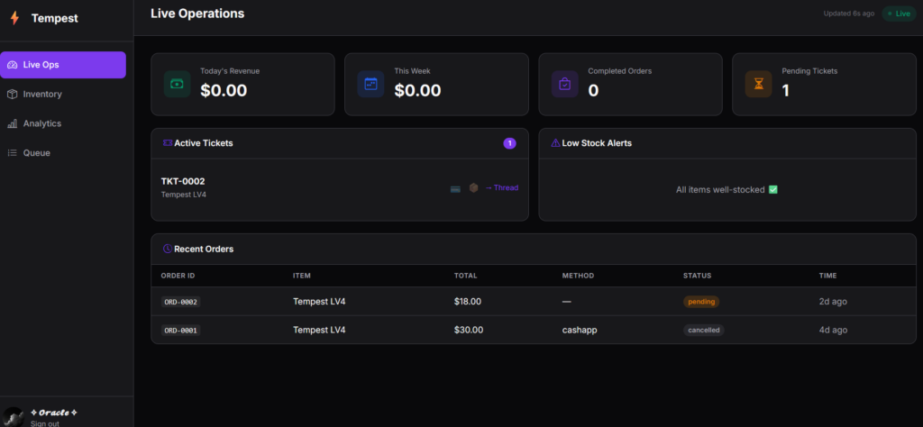Click order ID ORD-0002
The height and width of the screenshot is (427, 923).
180,302
